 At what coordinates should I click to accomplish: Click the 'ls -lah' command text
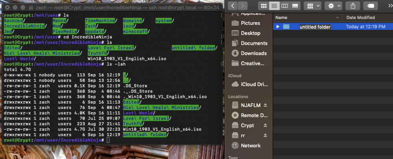click(x=116, y=64)
